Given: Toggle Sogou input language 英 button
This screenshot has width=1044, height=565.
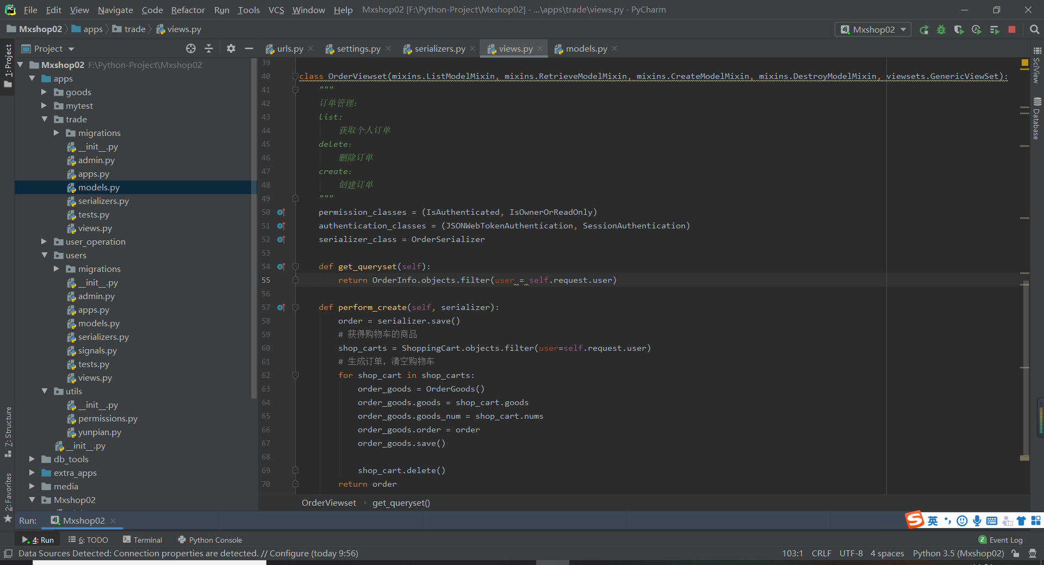Looking at the screenshot, I should tap(933, 521).
